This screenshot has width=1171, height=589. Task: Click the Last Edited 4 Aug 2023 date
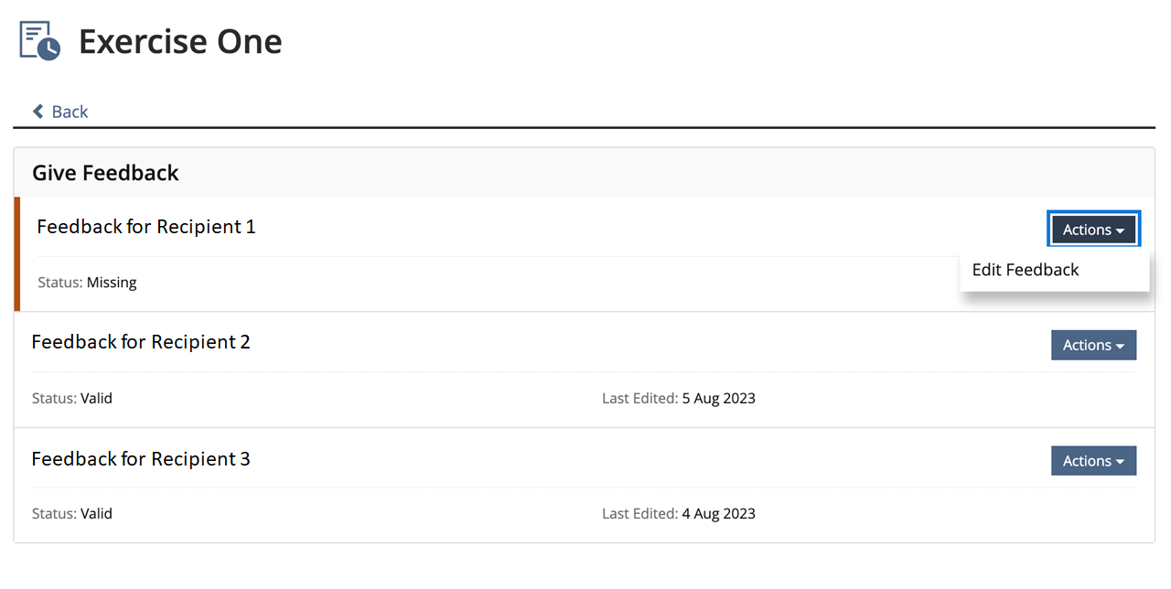tap(718, 514)
